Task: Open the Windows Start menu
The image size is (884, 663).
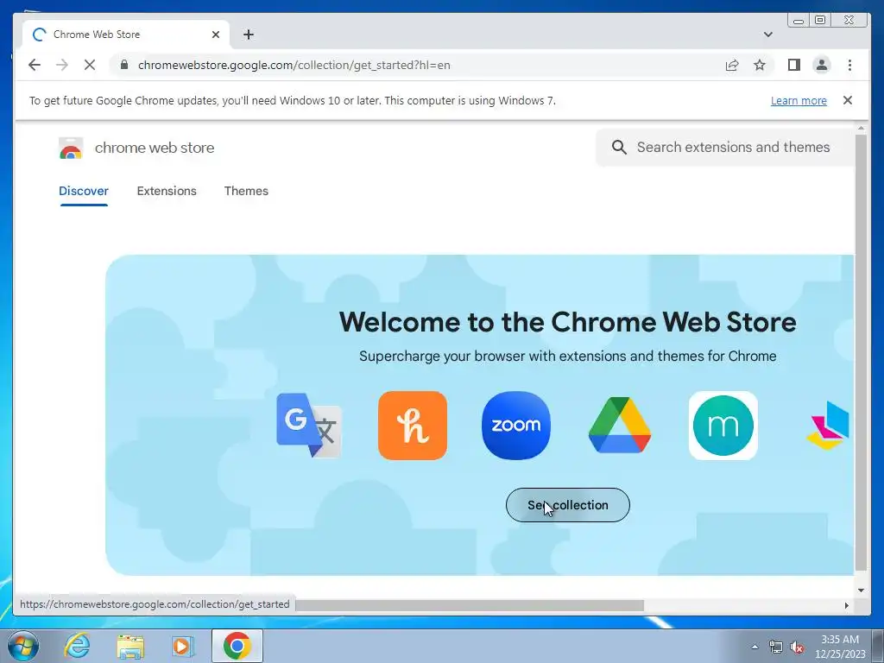Action: click(x=23, y=646)
